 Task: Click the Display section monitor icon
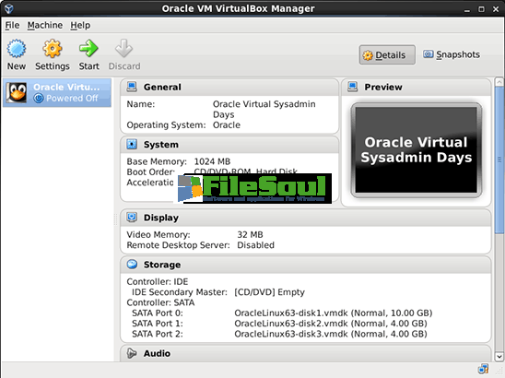[132, 218]
